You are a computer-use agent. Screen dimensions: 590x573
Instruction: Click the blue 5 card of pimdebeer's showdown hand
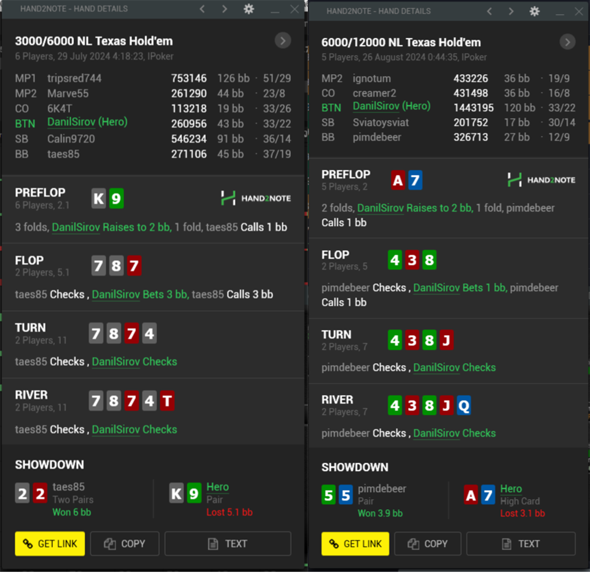[x=346, y=495]
